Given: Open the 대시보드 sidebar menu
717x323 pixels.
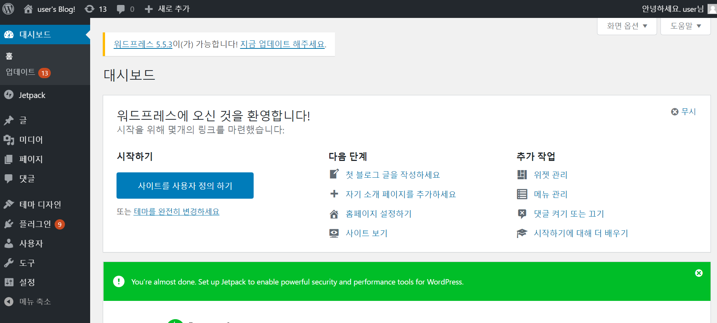Looking at the screenshot, I should 45,34.
